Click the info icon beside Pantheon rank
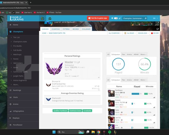The height and width of the screenshot is (135, 169). (124, 93)
